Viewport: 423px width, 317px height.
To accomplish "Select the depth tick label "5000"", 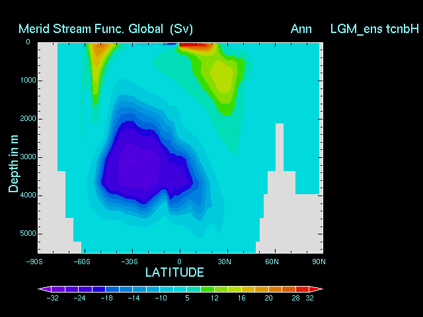I will pyautogui.click(x=28, y=233).
